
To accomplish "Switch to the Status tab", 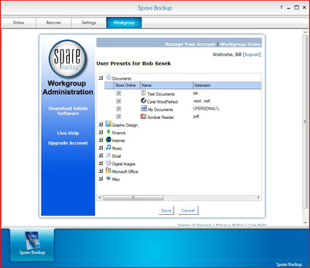I will click(18, 23).
